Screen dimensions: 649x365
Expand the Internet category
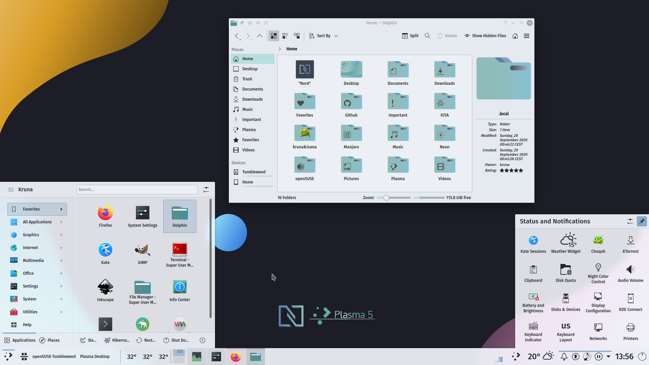[37, 248]
